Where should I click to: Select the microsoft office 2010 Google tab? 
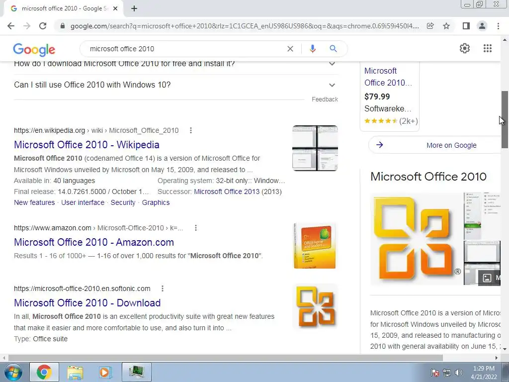(63, 8)
